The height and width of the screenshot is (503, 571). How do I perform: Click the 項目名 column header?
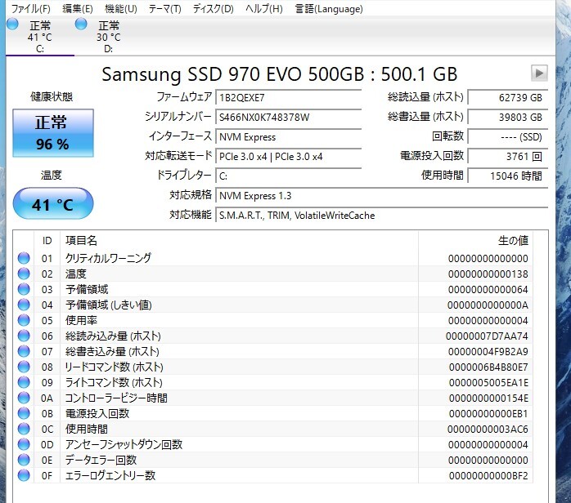(x=82, y=240)
